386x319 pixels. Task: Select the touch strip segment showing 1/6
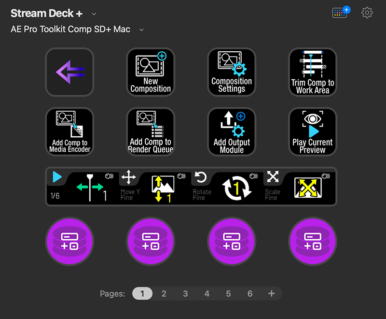pyautogui.click(x=83, y=187)
